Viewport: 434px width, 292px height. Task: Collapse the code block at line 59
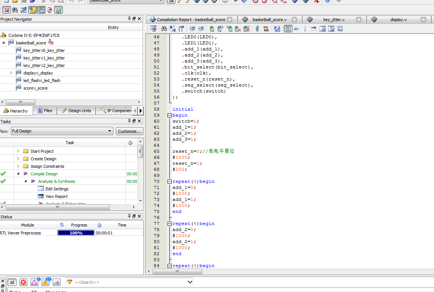point(169,116)
